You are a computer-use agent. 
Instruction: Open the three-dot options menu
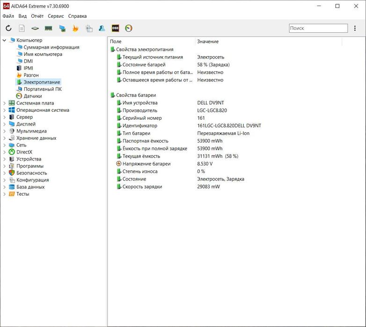pos(355,28)
